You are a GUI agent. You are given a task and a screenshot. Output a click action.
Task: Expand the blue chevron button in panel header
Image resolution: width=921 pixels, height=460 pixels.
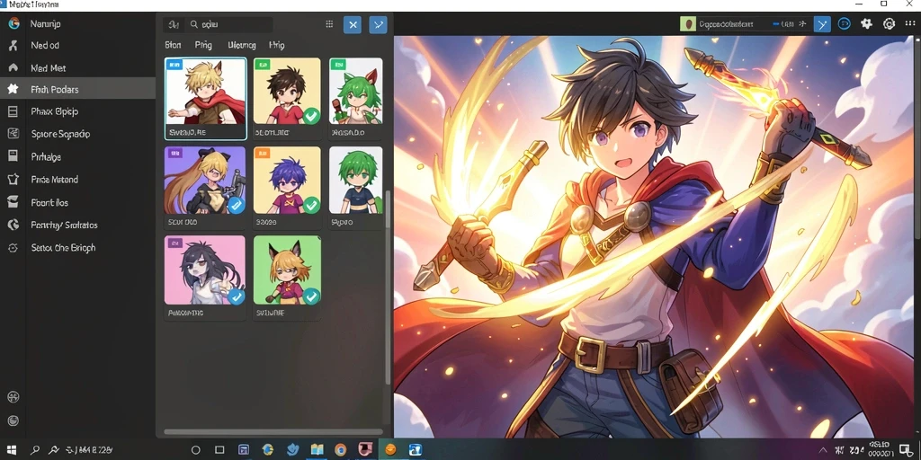pos(379,24)
